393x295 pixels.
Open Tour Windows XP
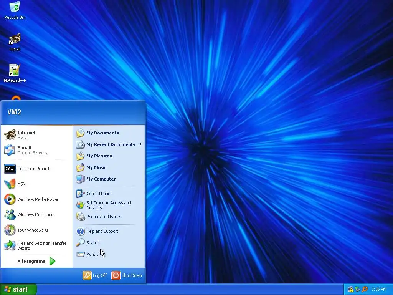pyautogui.click(x=36, y=230)
